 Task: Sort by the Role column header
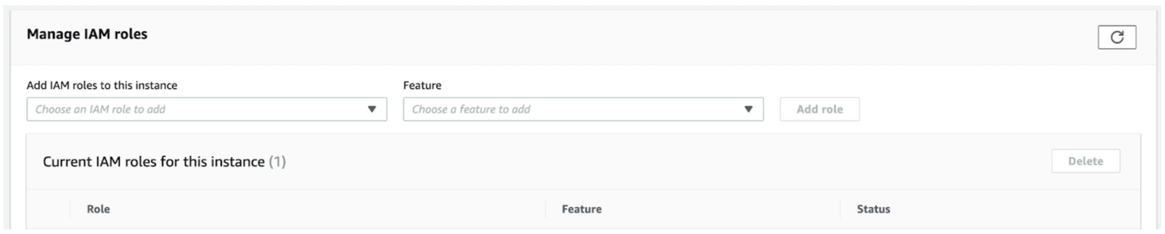[98, 209]
